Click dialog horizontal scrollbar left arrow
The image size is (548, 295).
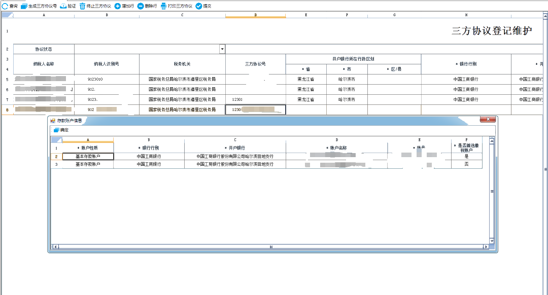(56, 246)
